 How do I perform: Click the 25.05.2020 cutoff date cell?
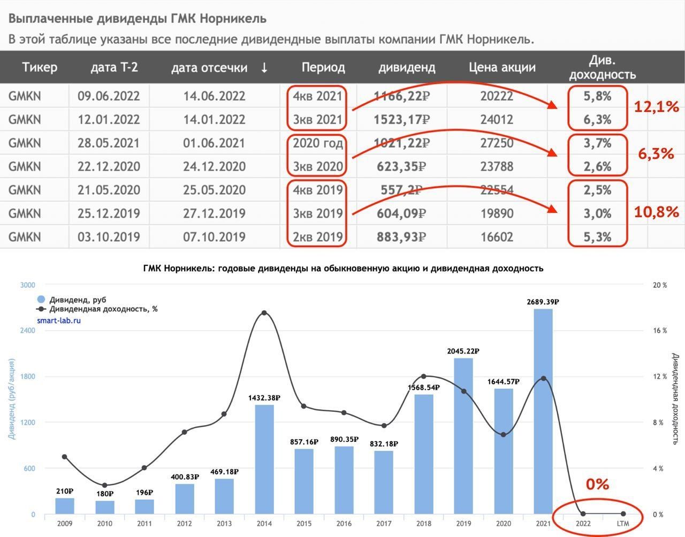[214, 190]
